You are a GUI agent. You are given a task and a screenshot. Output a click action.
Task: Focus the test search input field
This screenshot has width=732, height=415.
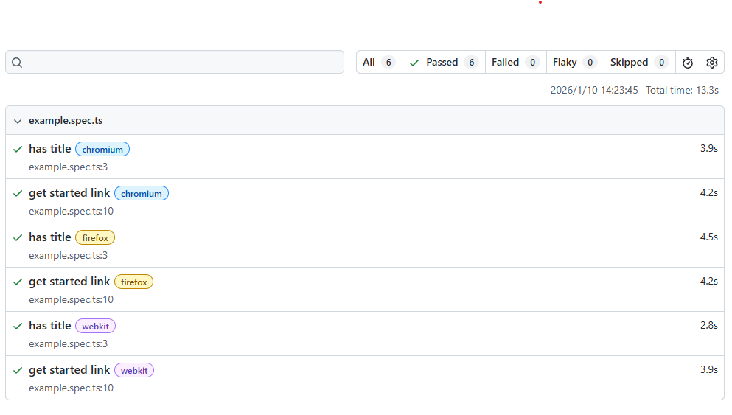point(184,63)
